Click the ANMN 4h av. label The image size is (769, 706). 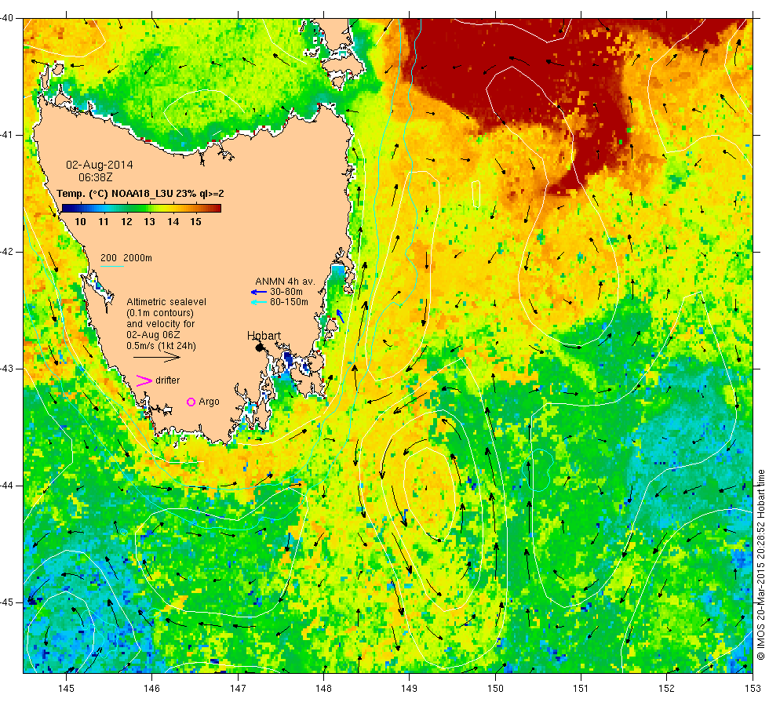point(285,282)
